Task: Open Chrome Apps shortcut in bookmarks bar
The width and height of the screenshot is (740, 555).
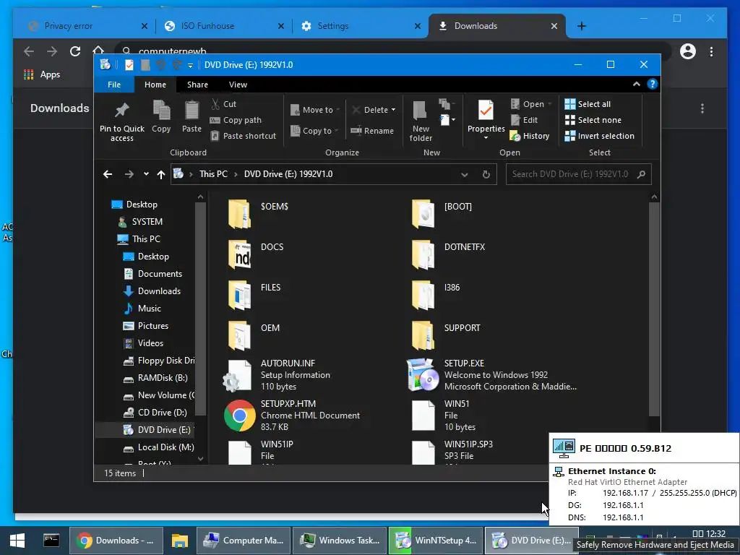Action: click(x=41, y=74)
